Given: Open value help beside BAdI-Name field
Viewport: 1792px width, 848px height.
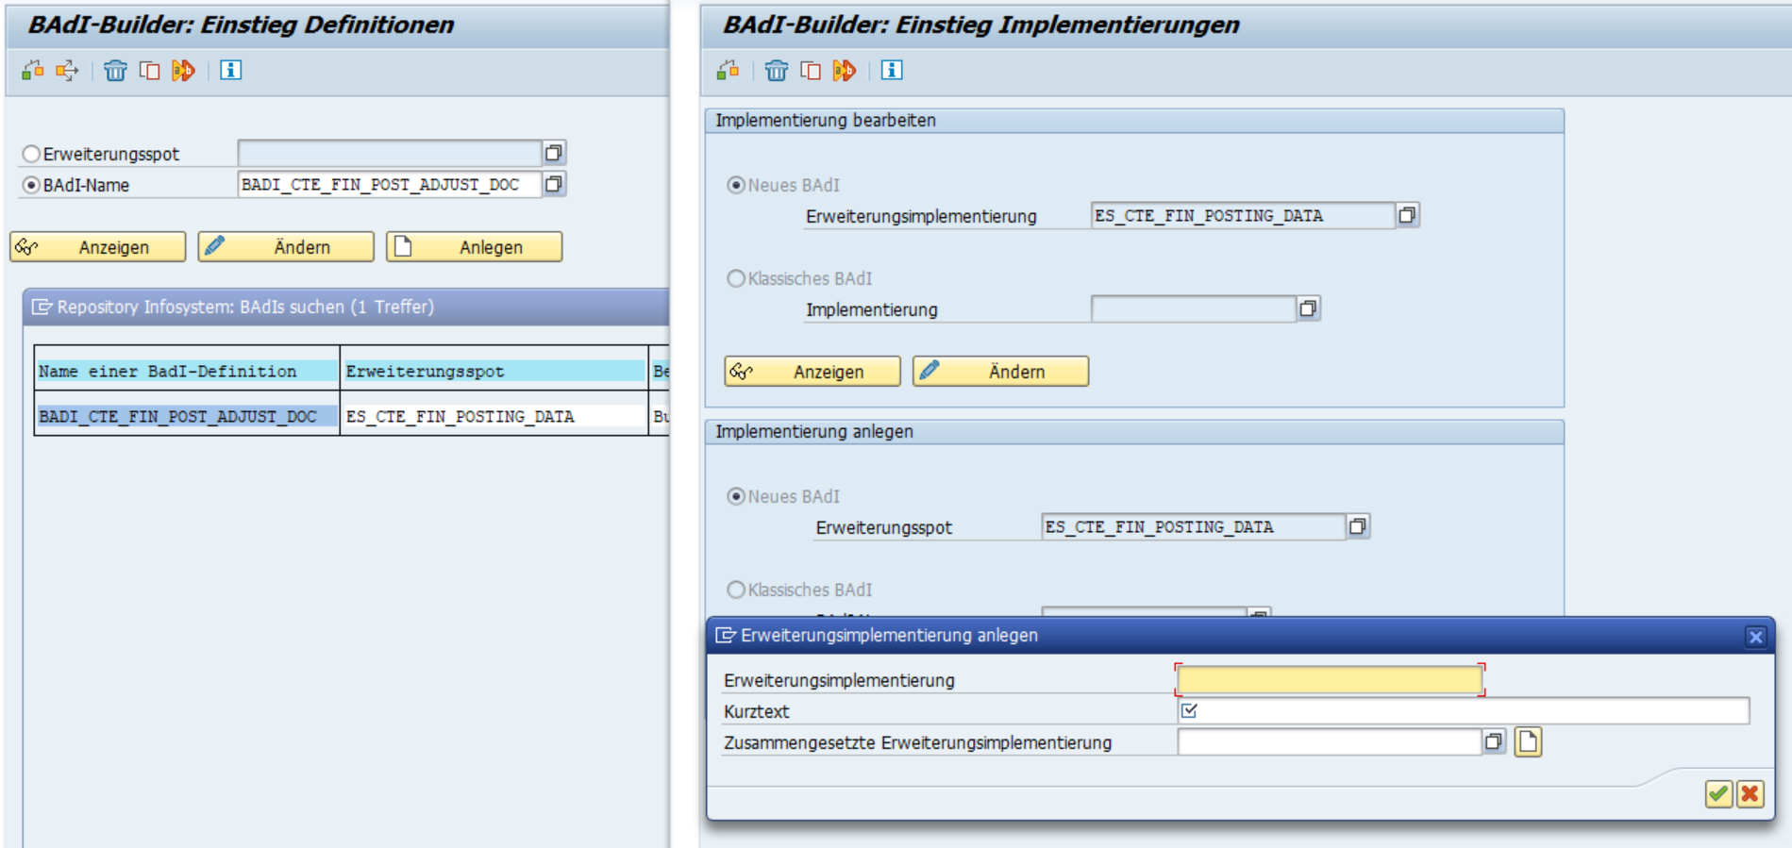Looking at the screenshot, I should point(554,183).
